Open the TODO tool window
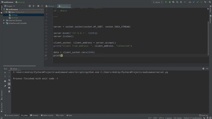 (x=60, y=115)
